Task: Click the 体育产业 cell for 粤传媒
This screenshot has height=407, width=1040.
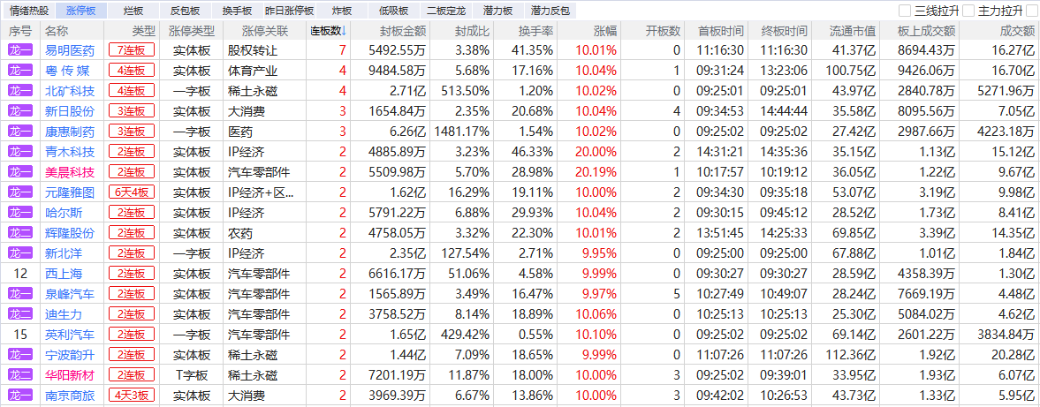Action: pos(253,71)
